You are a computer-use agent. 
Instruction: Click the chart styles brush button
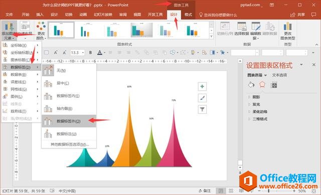coord(202,98)
